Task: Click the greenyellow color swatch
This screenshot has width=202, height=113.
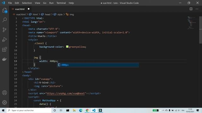Action: pyautogui.click(x=67, y=47)
